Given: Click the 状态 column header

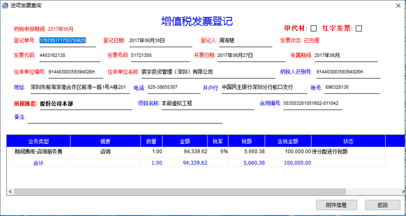Looking at the screenshot, I should point(348,141).
